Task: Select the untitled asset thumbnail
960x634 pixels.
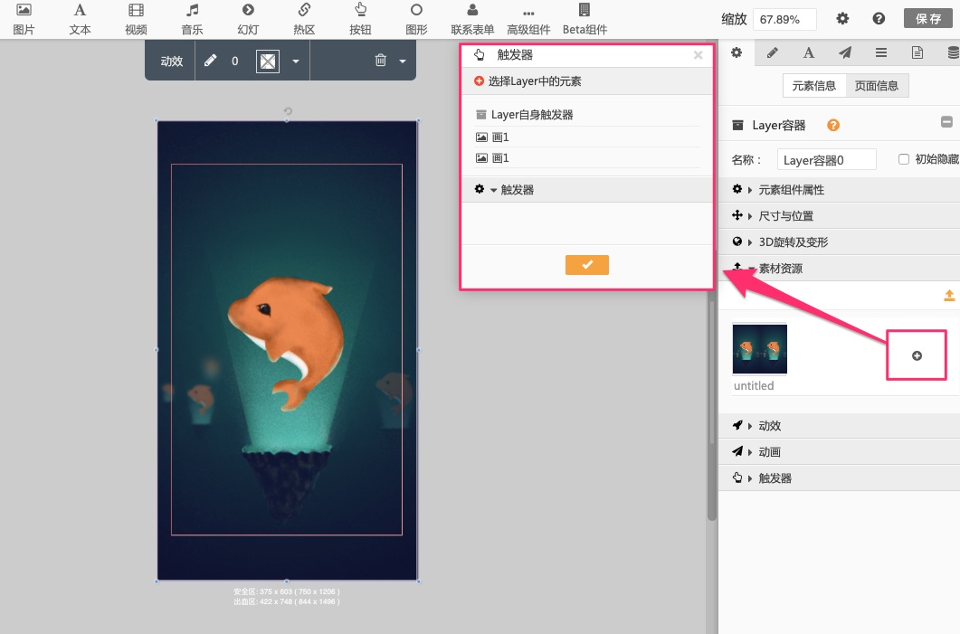Action: (x=760, y=349)
